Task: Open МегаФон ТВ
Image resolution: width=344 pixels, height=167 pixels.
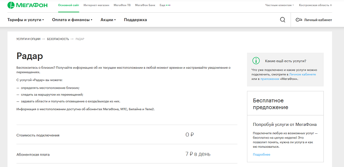Action: click(122, 5)
